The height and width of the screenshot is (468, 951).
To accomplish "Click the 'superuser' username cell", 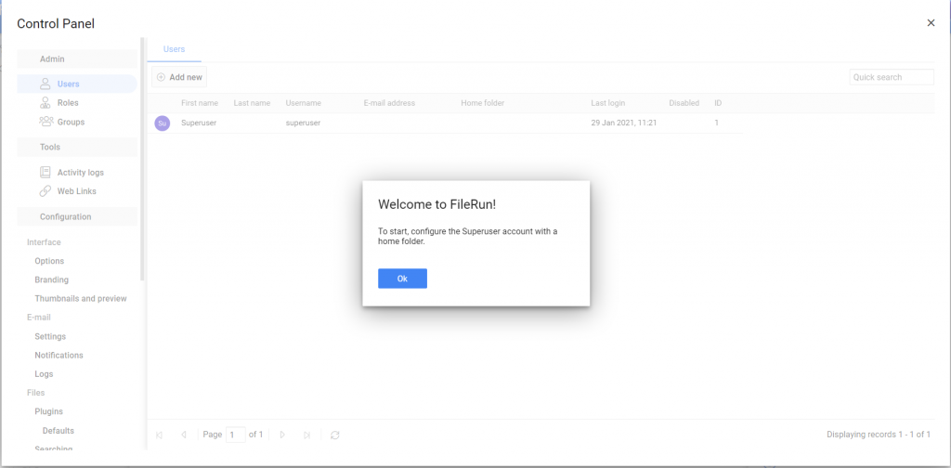I will (x=304, y=123).
